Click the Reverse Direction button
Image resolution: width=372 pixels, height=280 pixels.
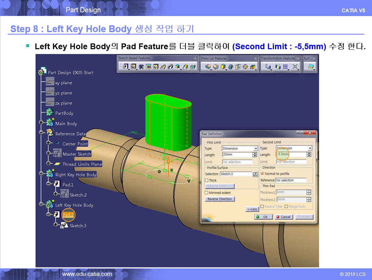pyautogui.click(x=220, y=199)
